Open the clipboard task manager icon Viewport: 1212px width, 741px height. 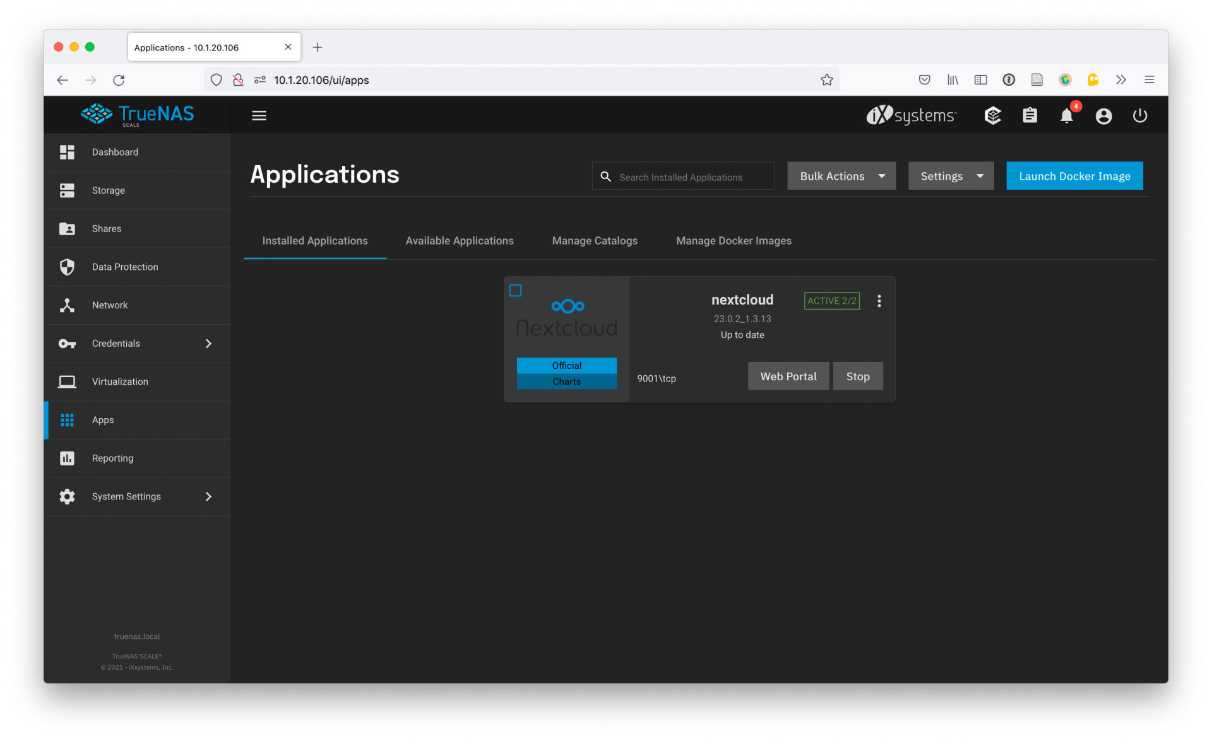coord(1030,115)
